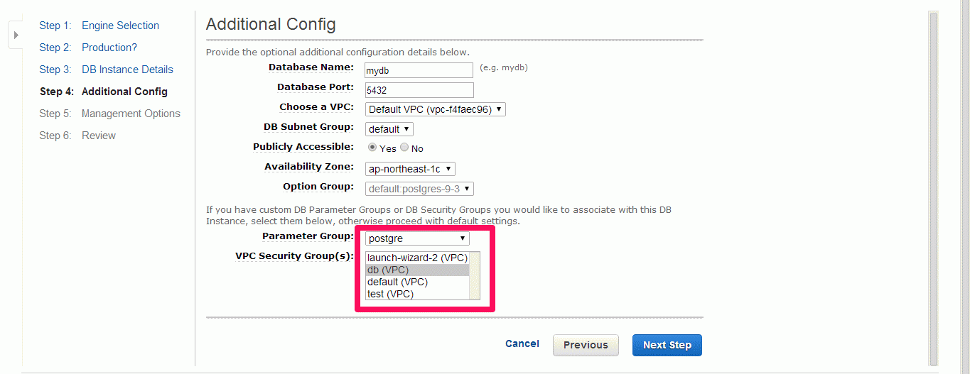Select Step 4 Additional Config
Image resolution: width=970 pixels, height=374 pixels.
[x=104, y=92]
